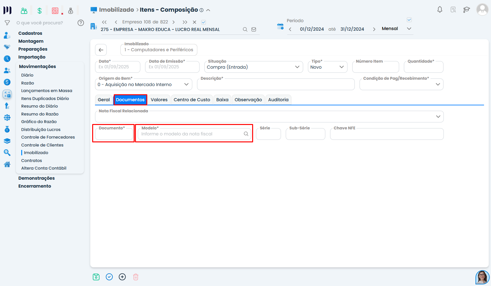This screenshot has width=491, height=286.
Task: Open Controle de Fornecedores in sidebar
Action: 48,137
